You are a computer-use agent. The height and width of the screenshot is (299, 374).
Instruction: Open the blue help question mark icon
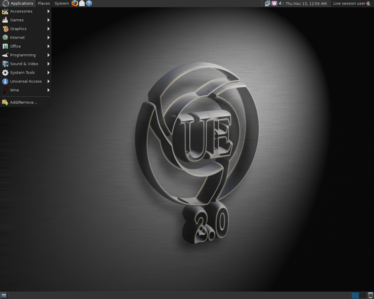pyautogui.click(x=89, y=4)
